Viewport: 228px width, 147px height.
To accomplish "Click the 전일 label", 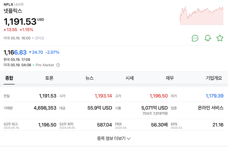I will click(6, 96).
